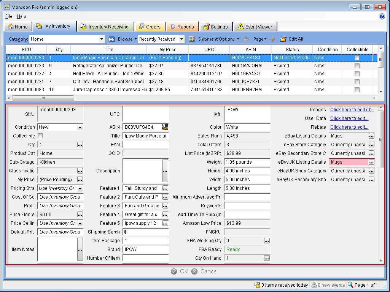Click the Amazon icon beside ASIN field
The image size is (390, 292).
coord(165,127)
